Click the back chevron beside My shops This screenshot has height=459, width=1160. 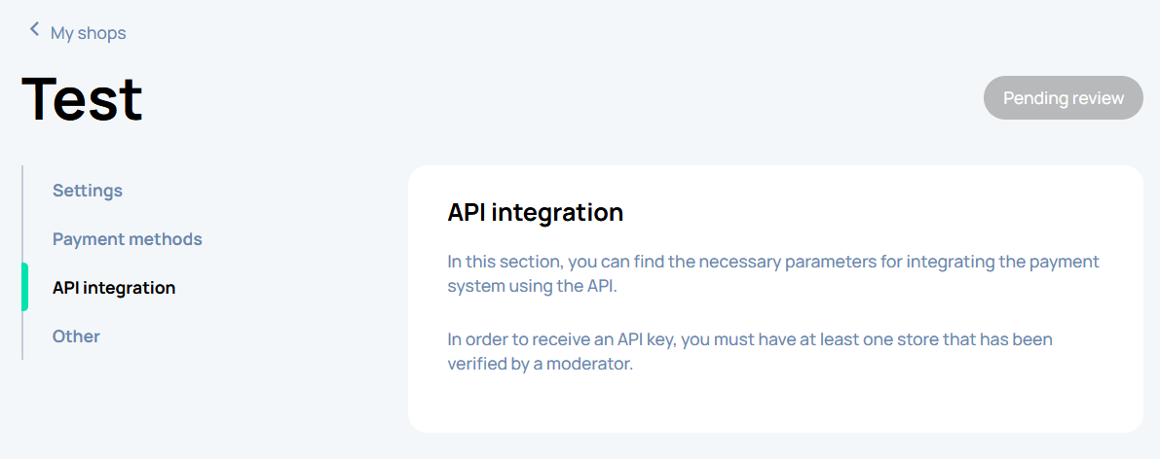(34, 30)
